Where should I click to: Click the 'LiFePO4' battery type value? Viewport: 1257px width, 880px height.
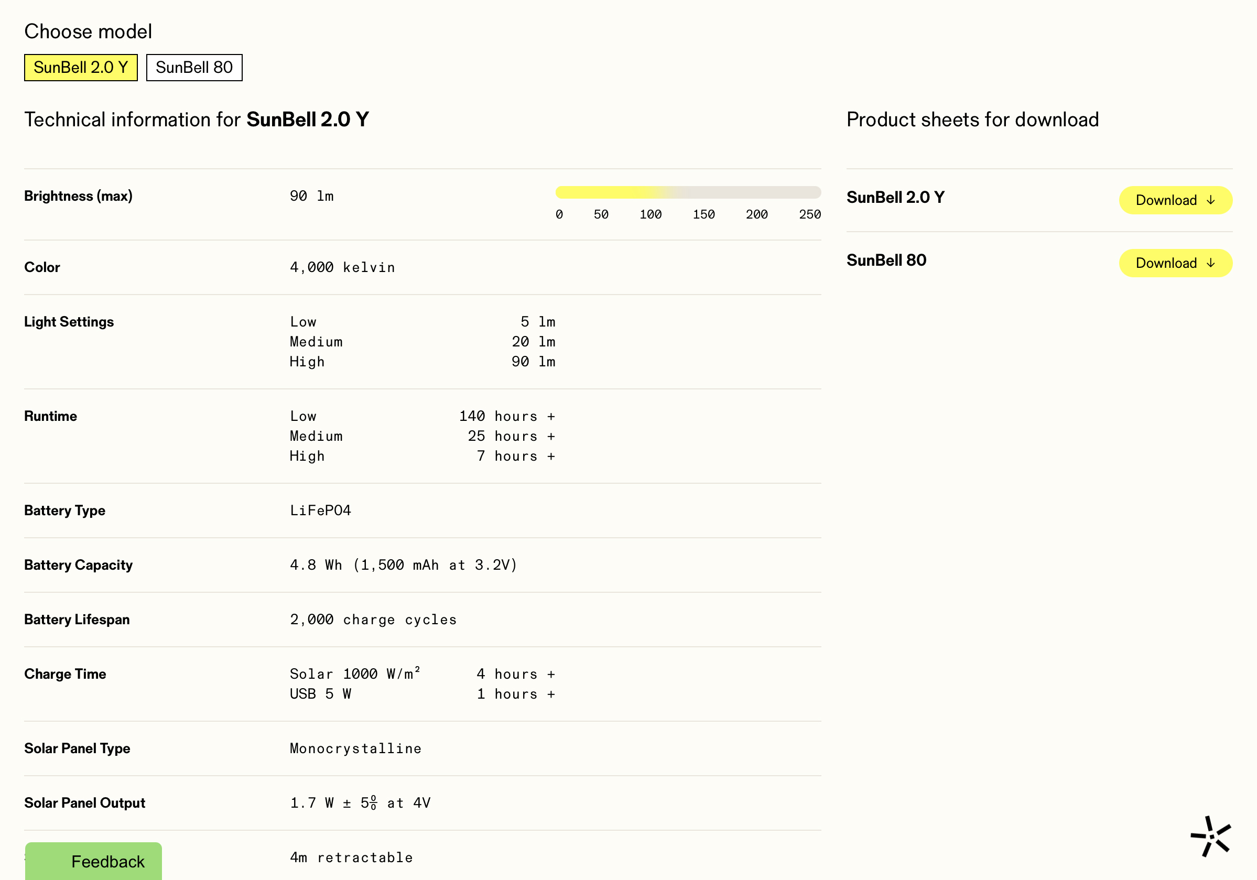point(320,510)
